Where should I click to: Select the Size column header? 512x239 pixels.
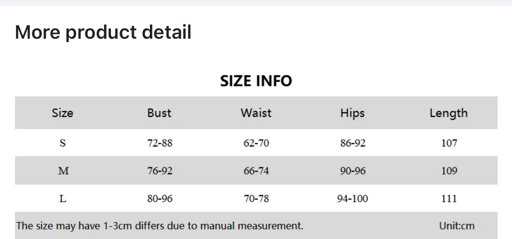[63, 113]
